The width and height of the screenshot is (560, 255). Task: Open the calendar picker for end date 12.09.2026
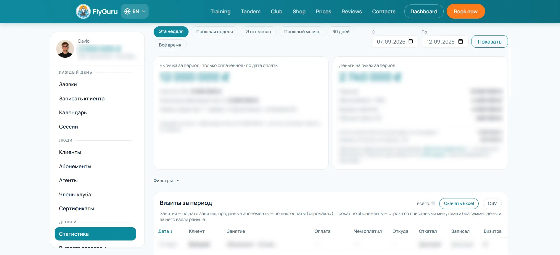click(461, 41)
